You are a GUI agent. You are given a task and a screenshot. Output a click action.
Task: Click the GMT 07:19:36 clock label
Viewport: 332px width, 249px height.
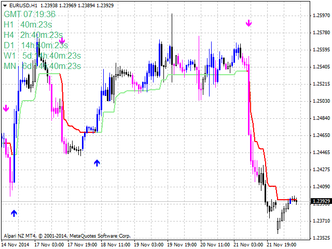pyautogui.click(x=30, y=14)
